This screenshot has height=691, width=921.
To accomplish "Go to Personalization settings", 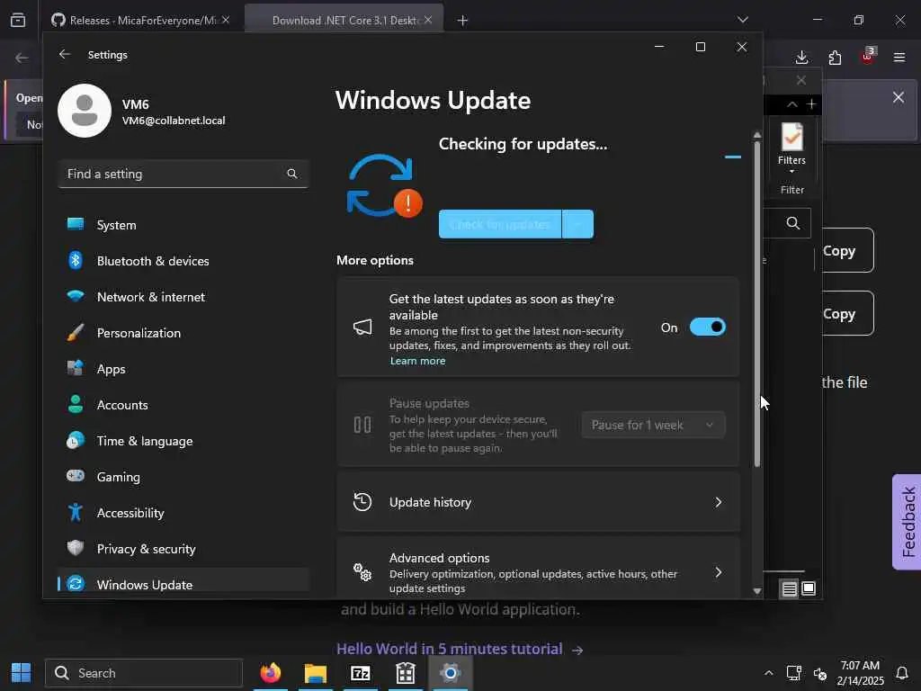I will 183,333.
